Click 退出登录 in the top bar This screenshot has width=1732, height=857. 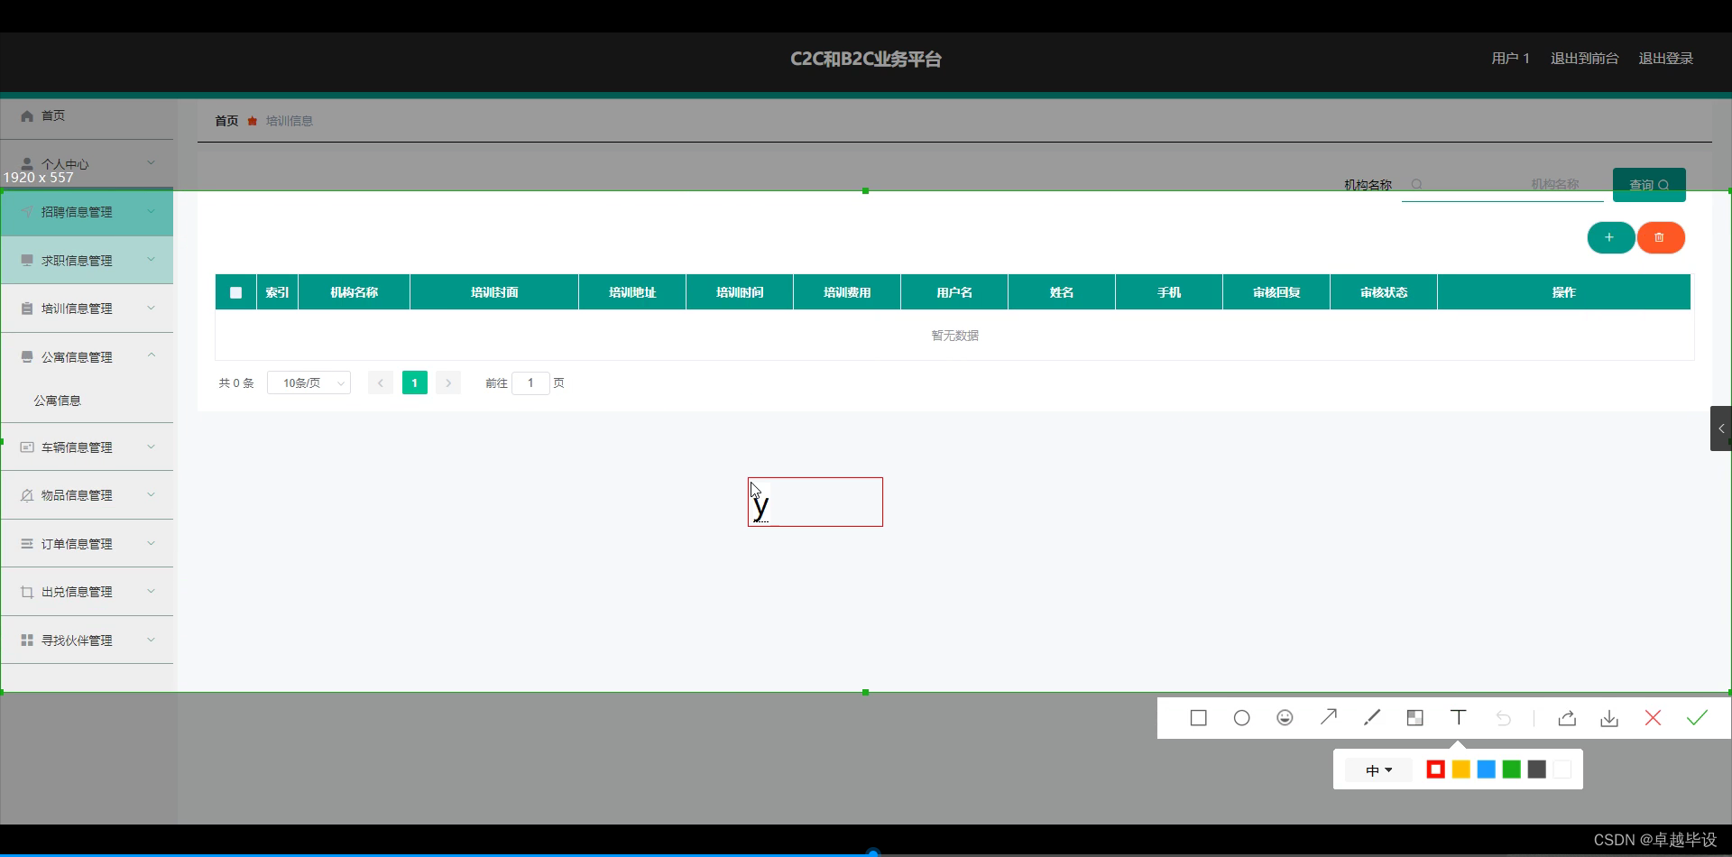(1665, 58)
